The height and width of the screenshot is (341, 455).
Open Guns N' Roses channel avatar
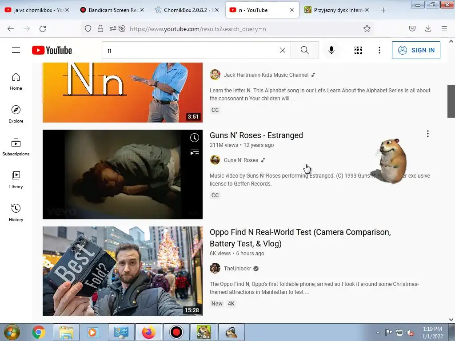[x=215, y=160]
